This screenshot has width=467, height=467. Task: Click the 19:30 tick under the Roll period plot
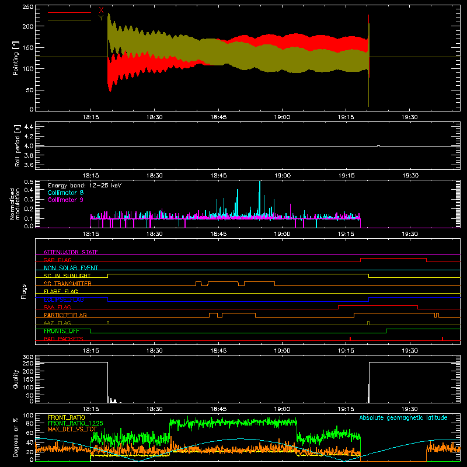410,176
